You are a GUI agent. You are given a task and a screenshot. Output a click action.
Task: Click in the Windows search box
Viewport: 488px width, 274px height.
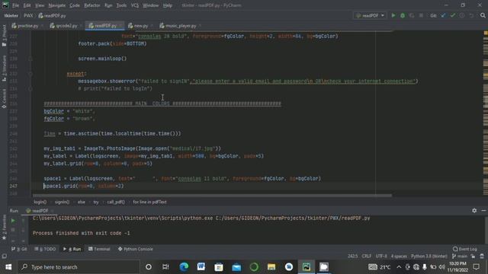(x=79, y=267)
